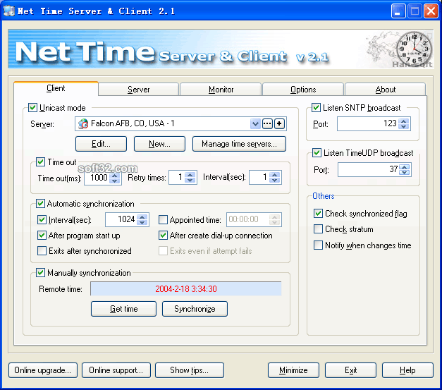Click the Exit button
The height and width of the screenshot is (390, 442).
click(x=350, y=370)
